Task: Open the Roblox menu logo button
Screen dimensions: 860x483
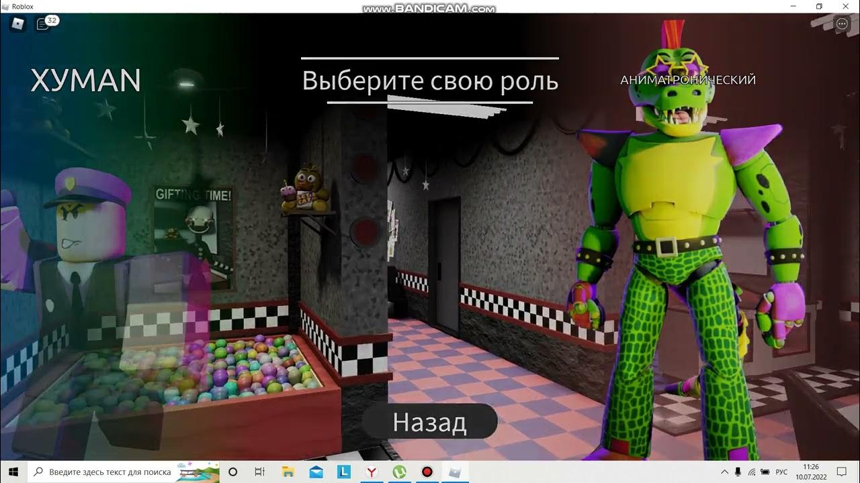Action: (x=16, y=25)
